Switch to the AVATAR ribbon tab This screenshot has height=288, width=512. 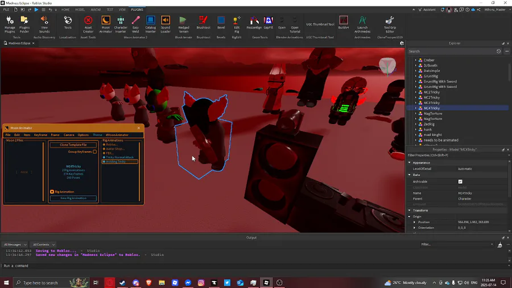click(x=96, y=10)
